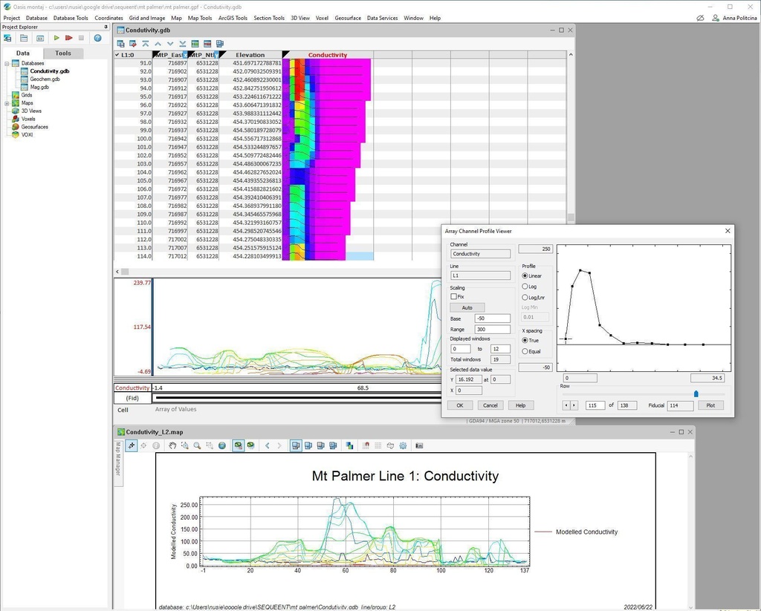Enable the Fix scaling checkbox
The image size is (761, 611).
[454, 296]
